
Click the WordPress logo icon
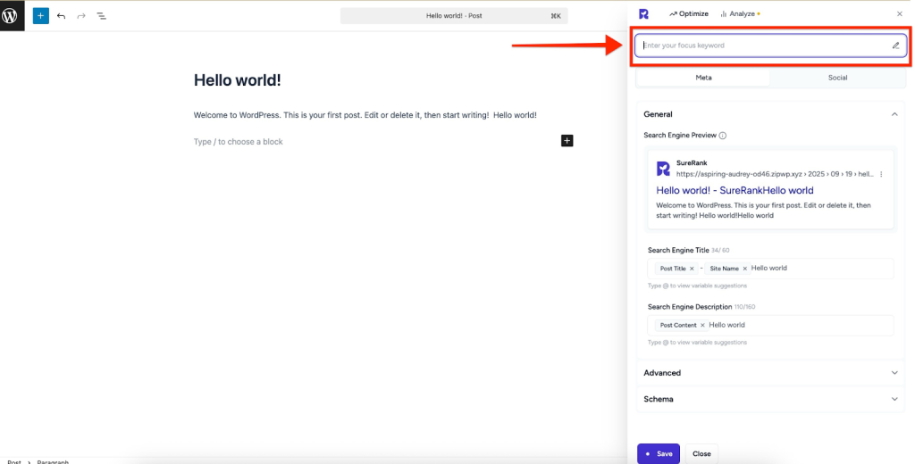click(x=11, y=15)
